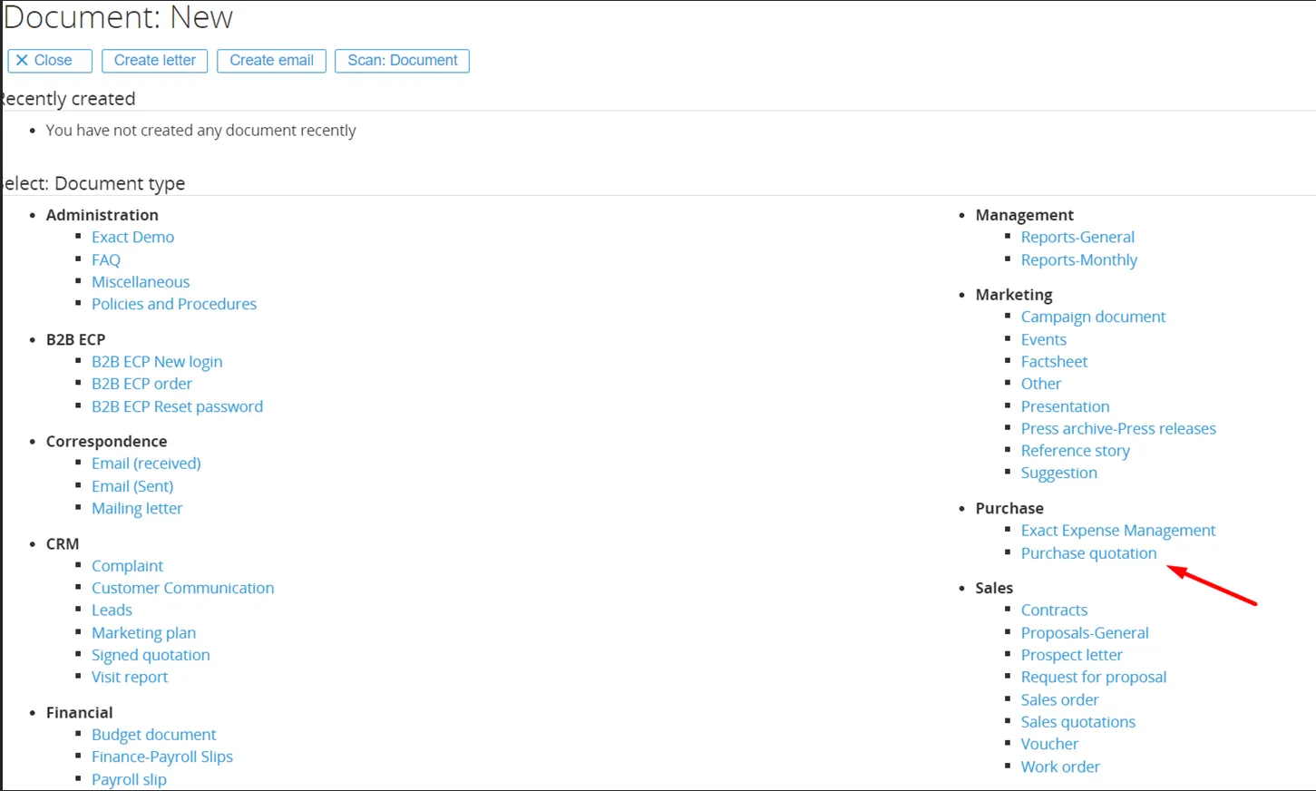
Task: Open the Budget document type
Action: click(153, 735)
